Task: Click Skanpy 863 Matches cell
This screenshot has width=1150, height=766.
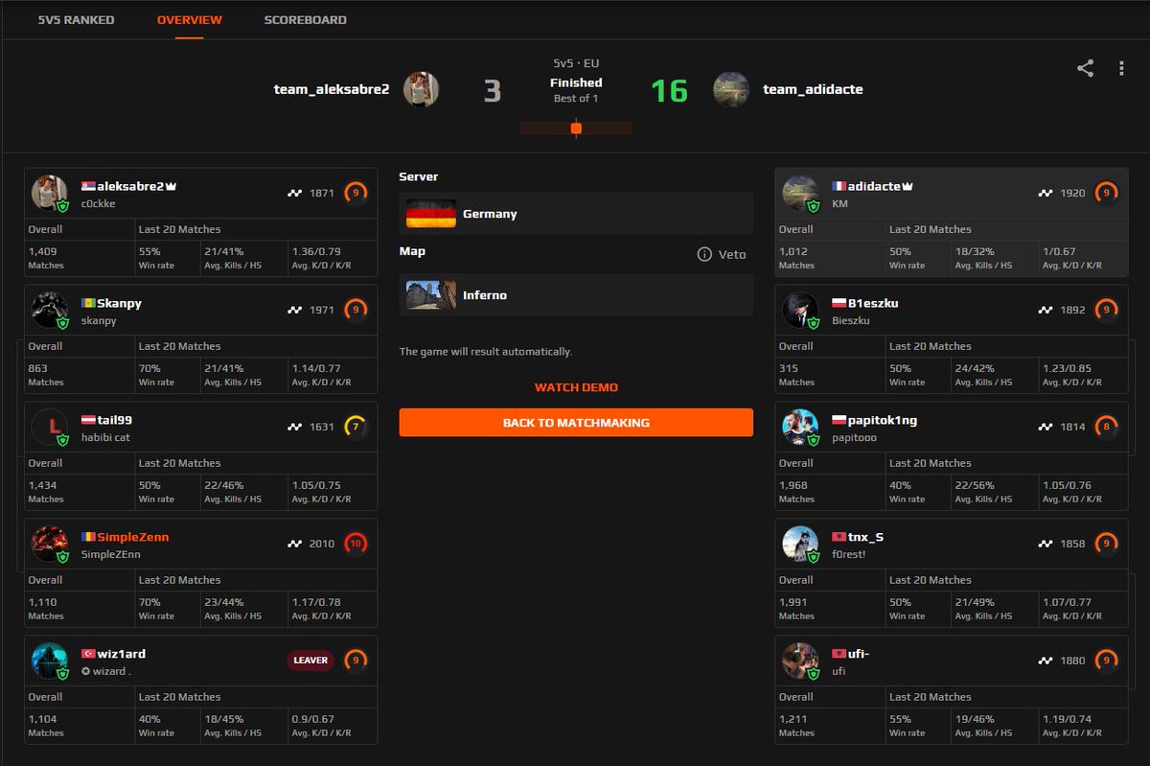Action: point(80,374)
